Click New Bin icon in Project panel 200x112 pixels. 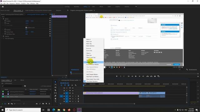[43, 104]
